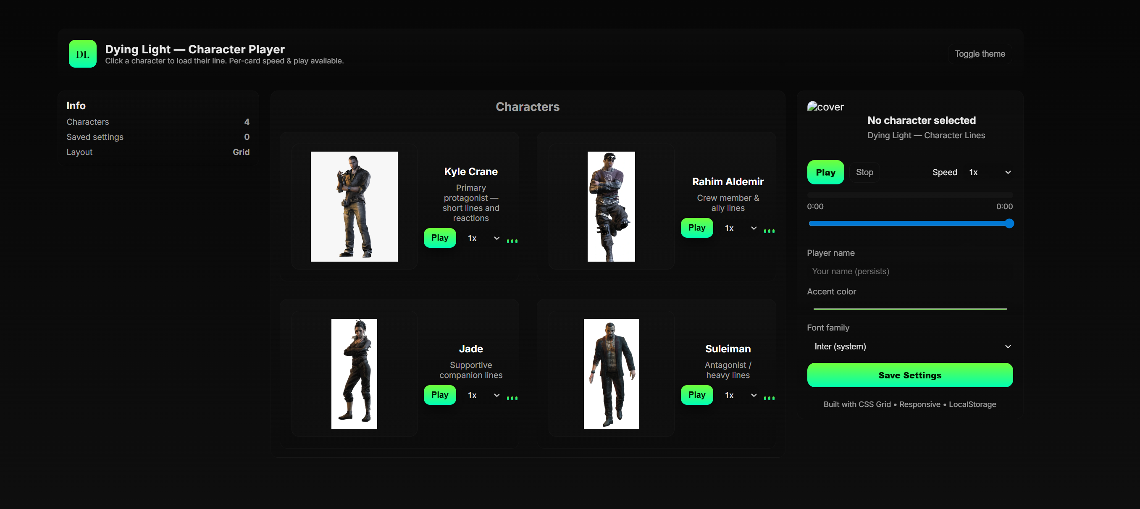Play Rahim Aldemir's line
This screenshot has height=509, width=1140.
tap(696, 228)
